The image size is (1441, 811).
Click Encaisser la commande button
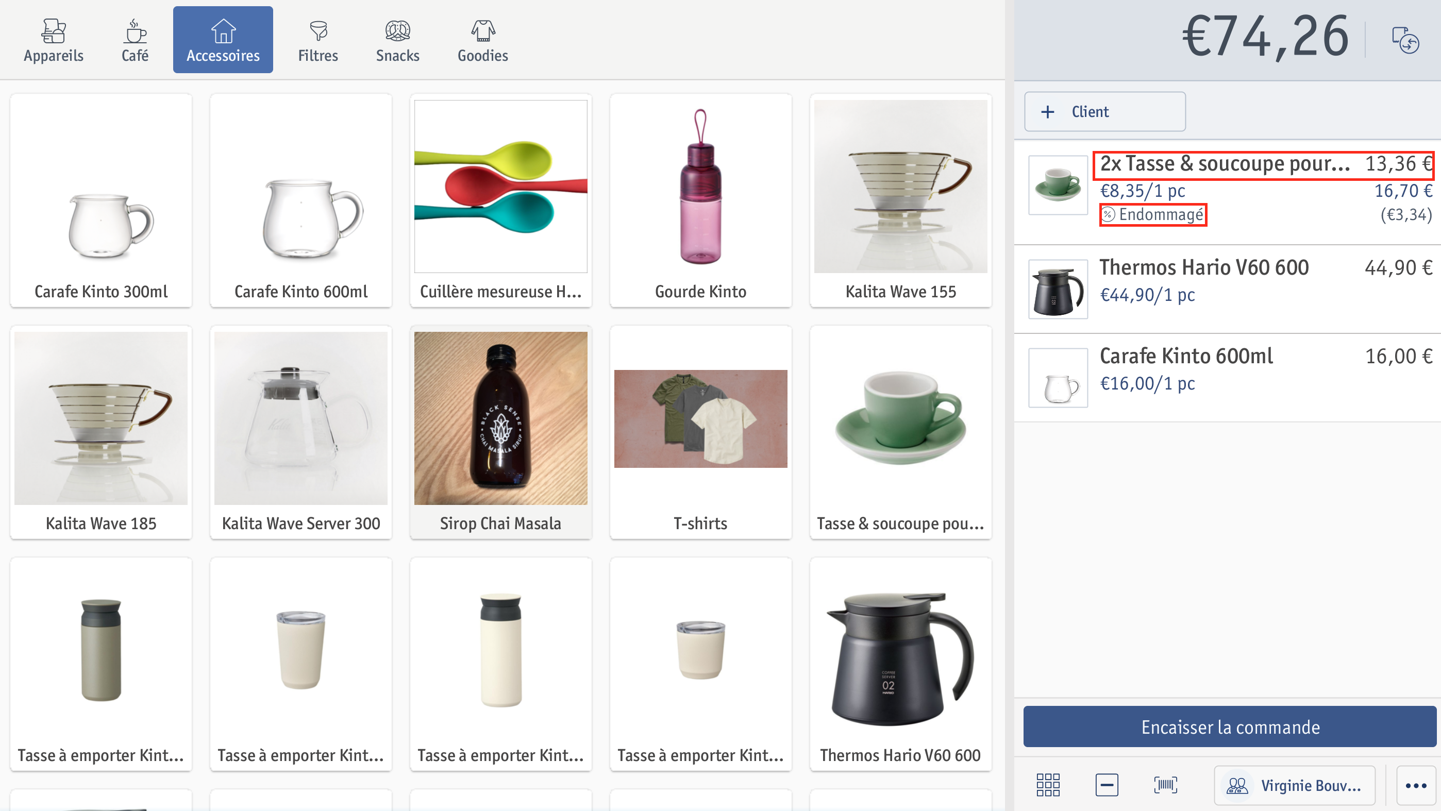coord(1230,726)
